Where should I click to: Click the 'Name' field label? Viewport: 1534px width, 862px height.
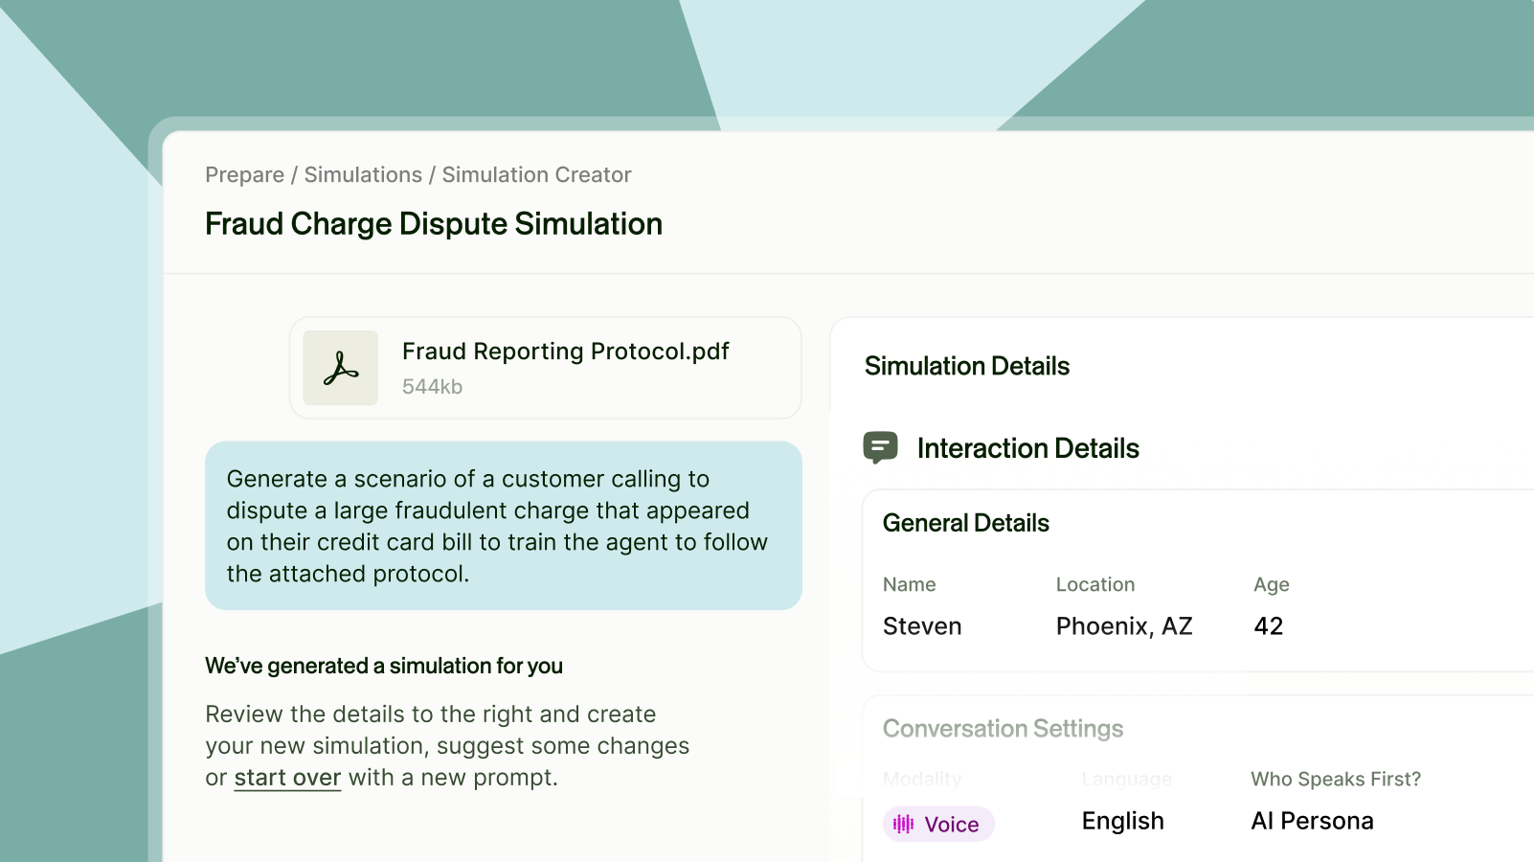pos(910,584)
